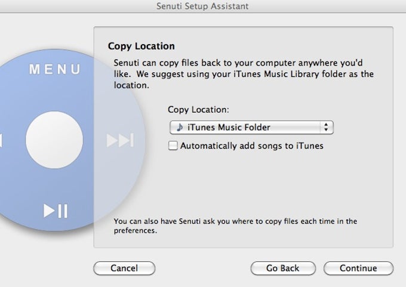Viewport: 406px width, 287px height.
Task: Continue to the next setup step
Action: (x=358, y=268)
